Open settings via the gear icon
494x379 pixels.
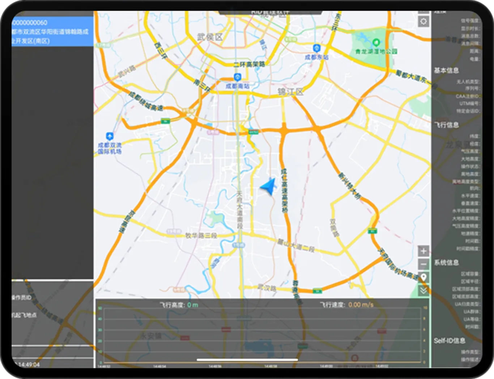coord(423,22)
